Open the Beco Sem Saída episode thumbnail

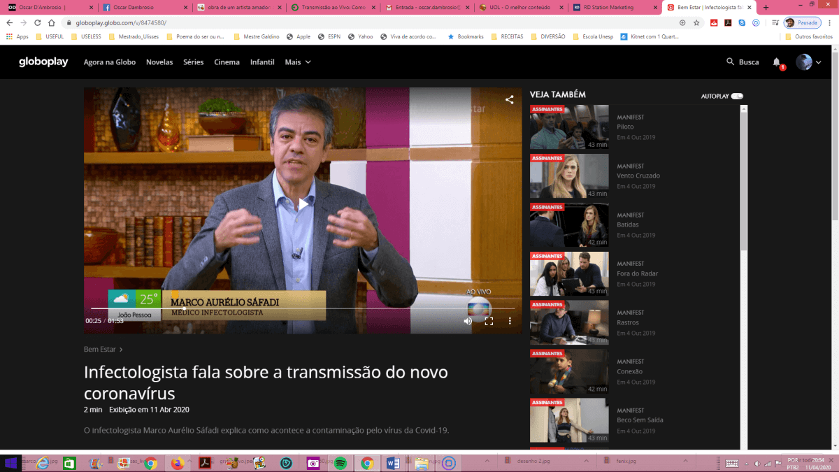point(569,421)
